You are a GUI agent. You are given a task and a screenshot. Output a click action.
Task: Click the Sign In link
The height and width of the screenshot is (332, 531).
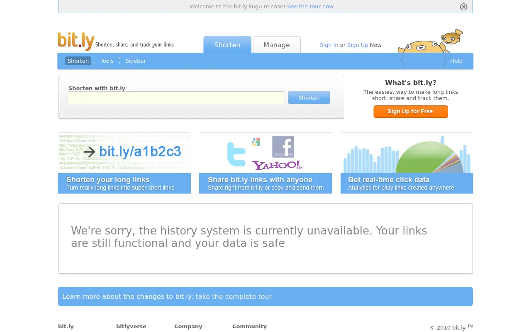click(329, 45)
